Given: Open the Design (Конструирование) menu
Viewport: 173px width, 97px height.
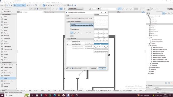Looking at the screenshot, I should [18, 3].
